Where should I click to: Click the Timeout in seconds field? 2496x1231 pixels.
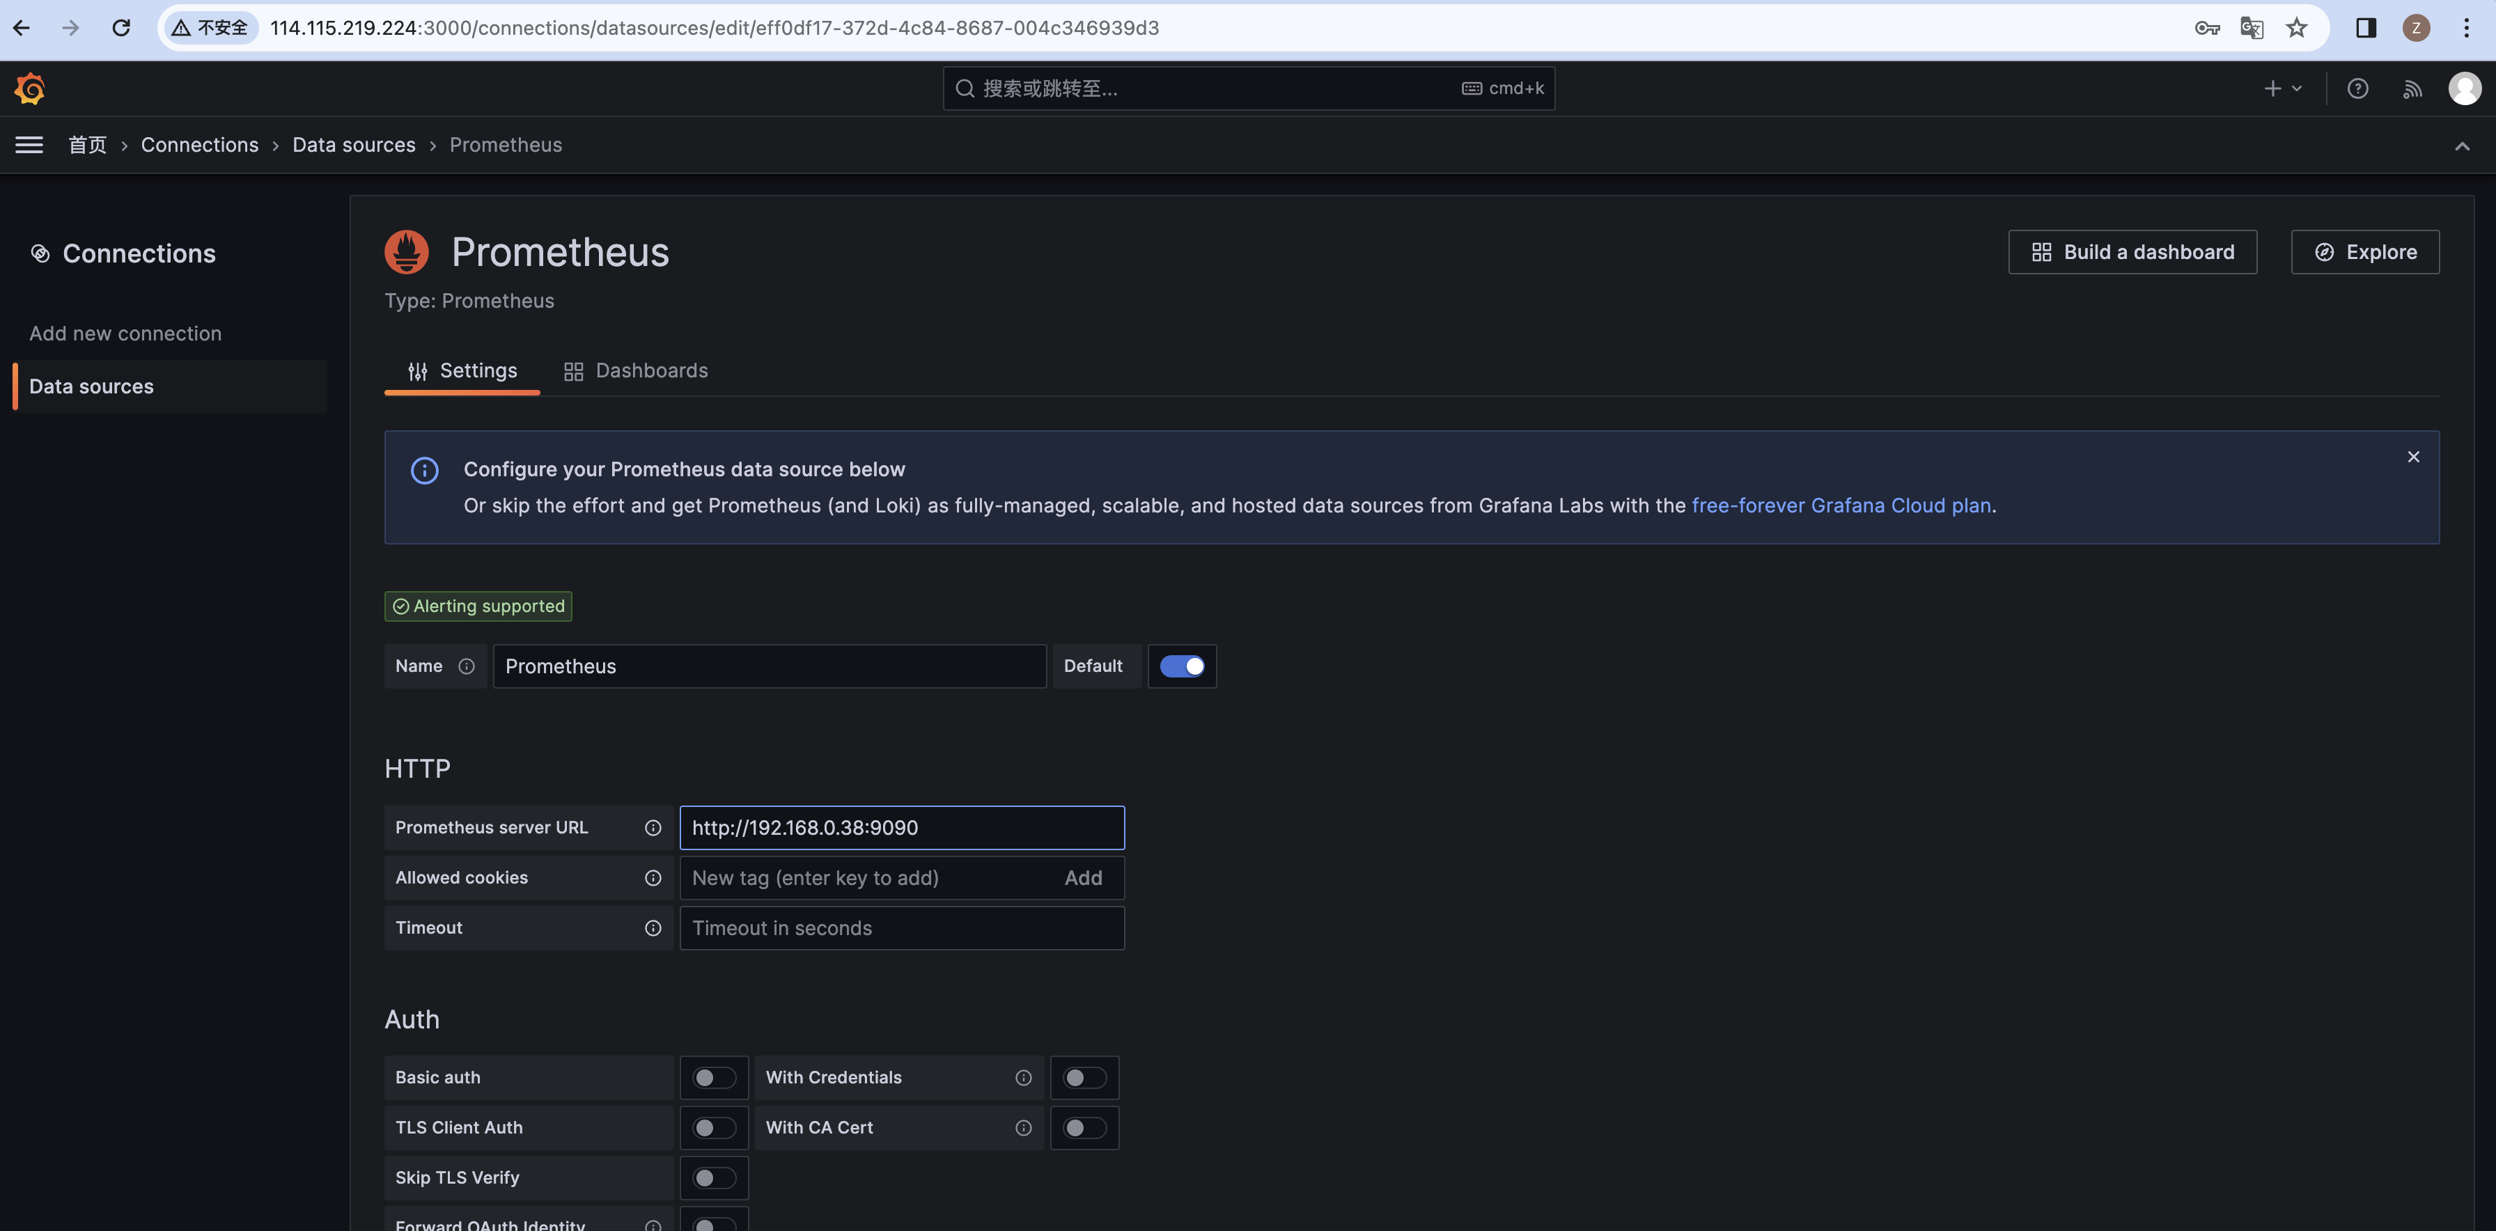(901, 928)
